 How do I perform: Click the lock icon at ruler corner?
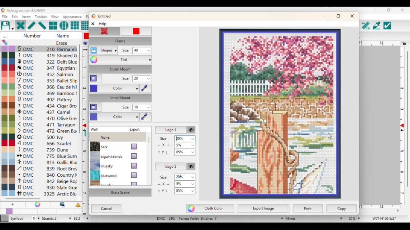pos(404,43)
